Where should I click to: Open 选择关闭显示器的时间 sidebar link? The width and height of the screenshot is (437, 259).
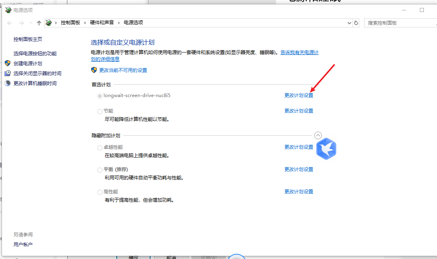[x=37, y=74]
